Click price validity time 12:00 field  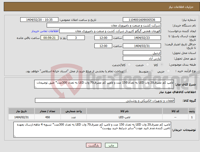click(x=103, y=46)
